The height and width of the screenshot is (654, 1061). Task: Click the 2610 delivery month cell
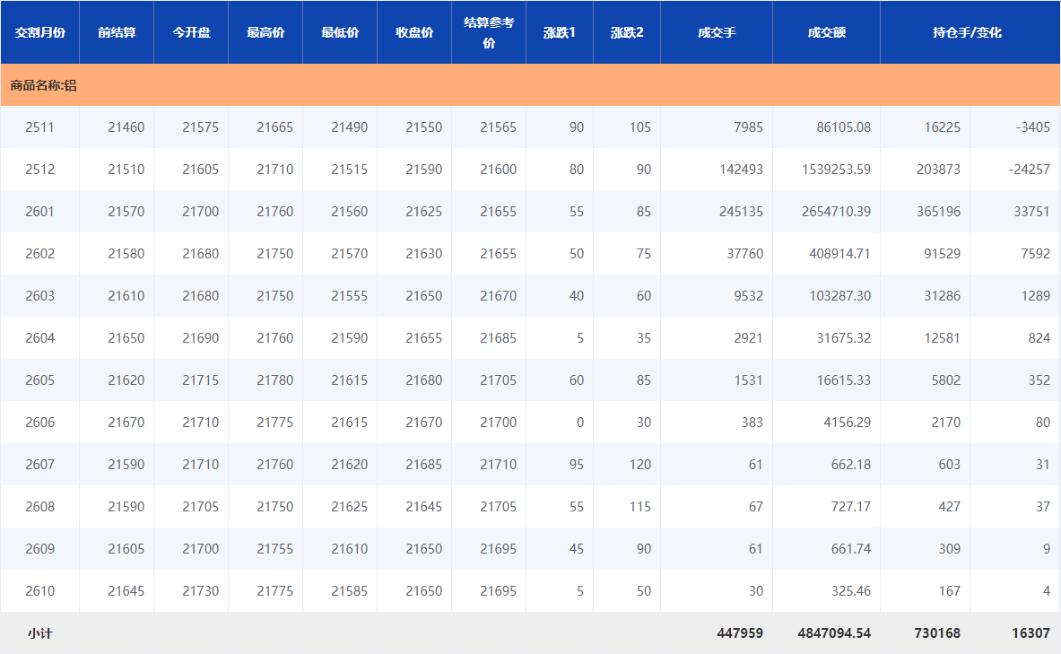[x=39, y=591]
